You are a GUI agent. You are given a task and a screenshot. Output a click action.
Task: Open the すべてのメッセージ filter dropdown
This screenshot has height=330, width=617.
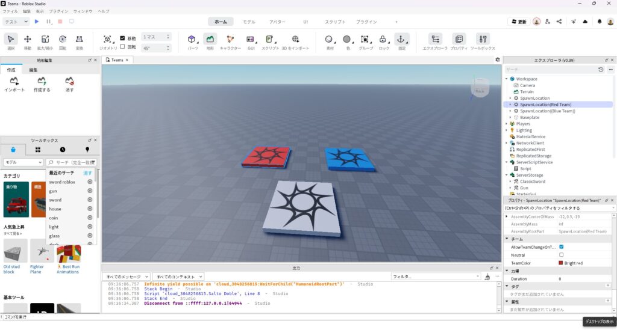coord(127,277)
